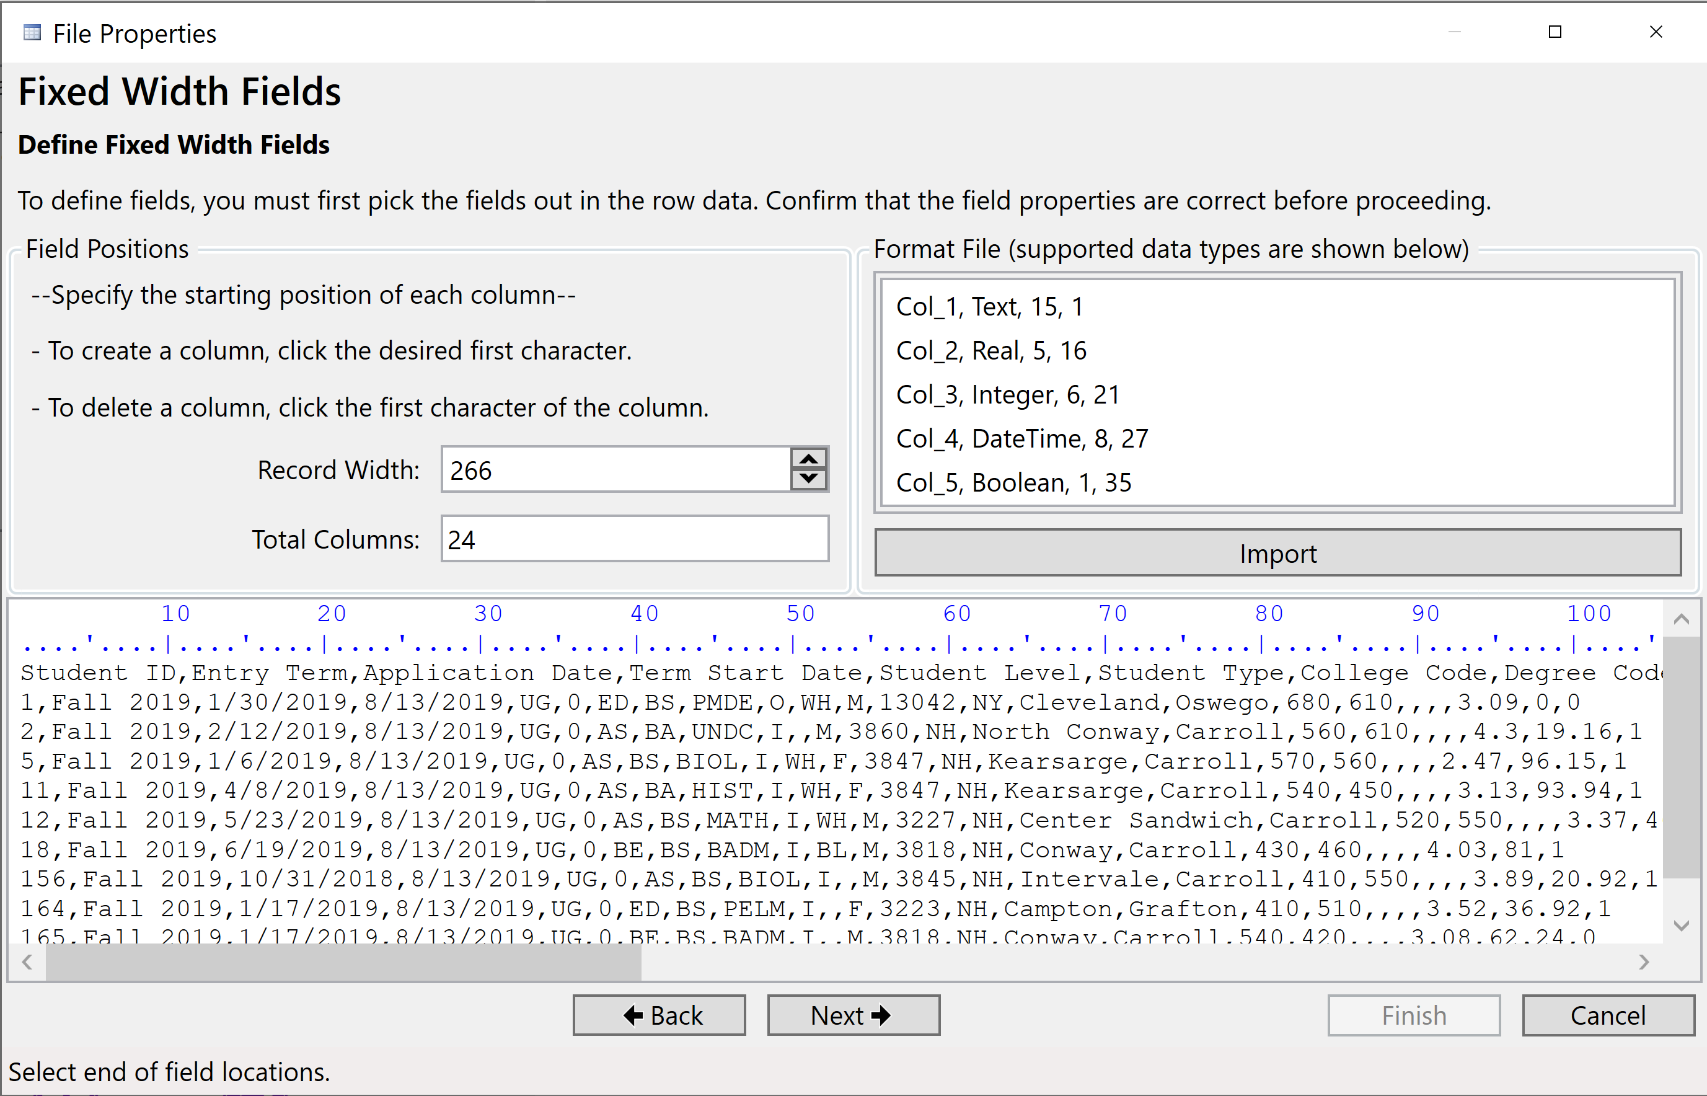The height and width of the screenshot is (1096, 1707).
Task: Decrease Record Width with the down arrow
Action: pyautogui.click(x=808, y=479)
